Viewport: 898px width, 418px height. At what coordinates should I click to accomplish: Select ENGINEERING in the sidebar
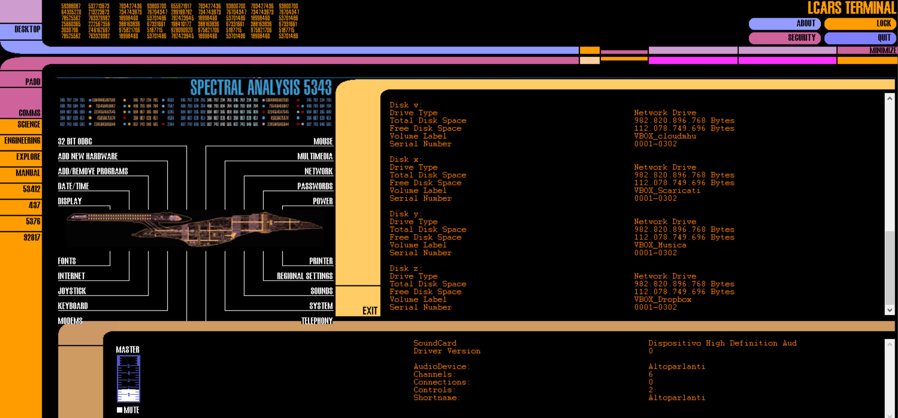pyautogui.click(x=21, y=142)
